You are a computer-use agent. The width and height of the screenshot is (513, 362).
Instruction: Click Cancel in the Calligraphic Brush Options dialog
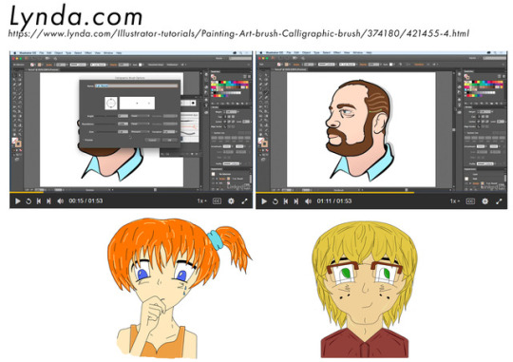tap(152, 140)
